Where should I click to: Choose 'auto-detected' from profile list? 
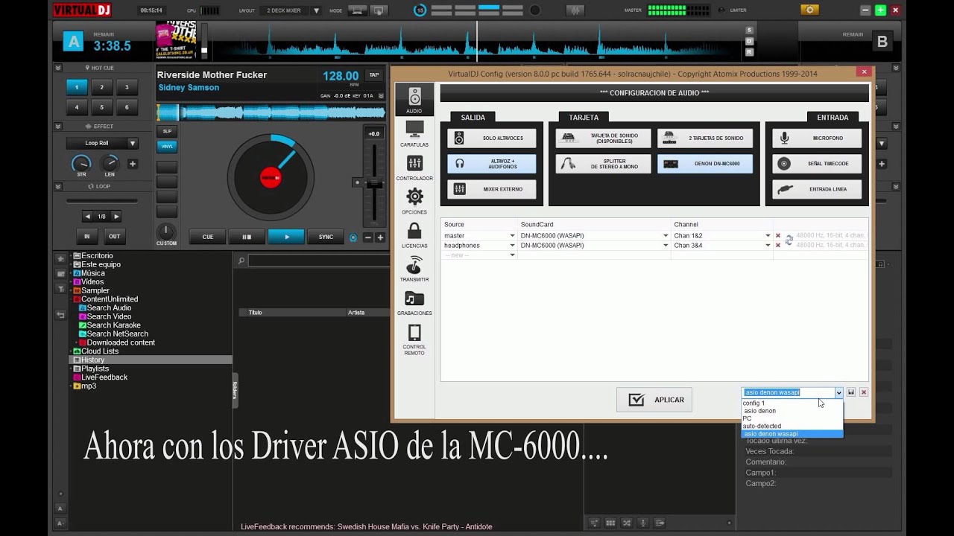point(792,426)
